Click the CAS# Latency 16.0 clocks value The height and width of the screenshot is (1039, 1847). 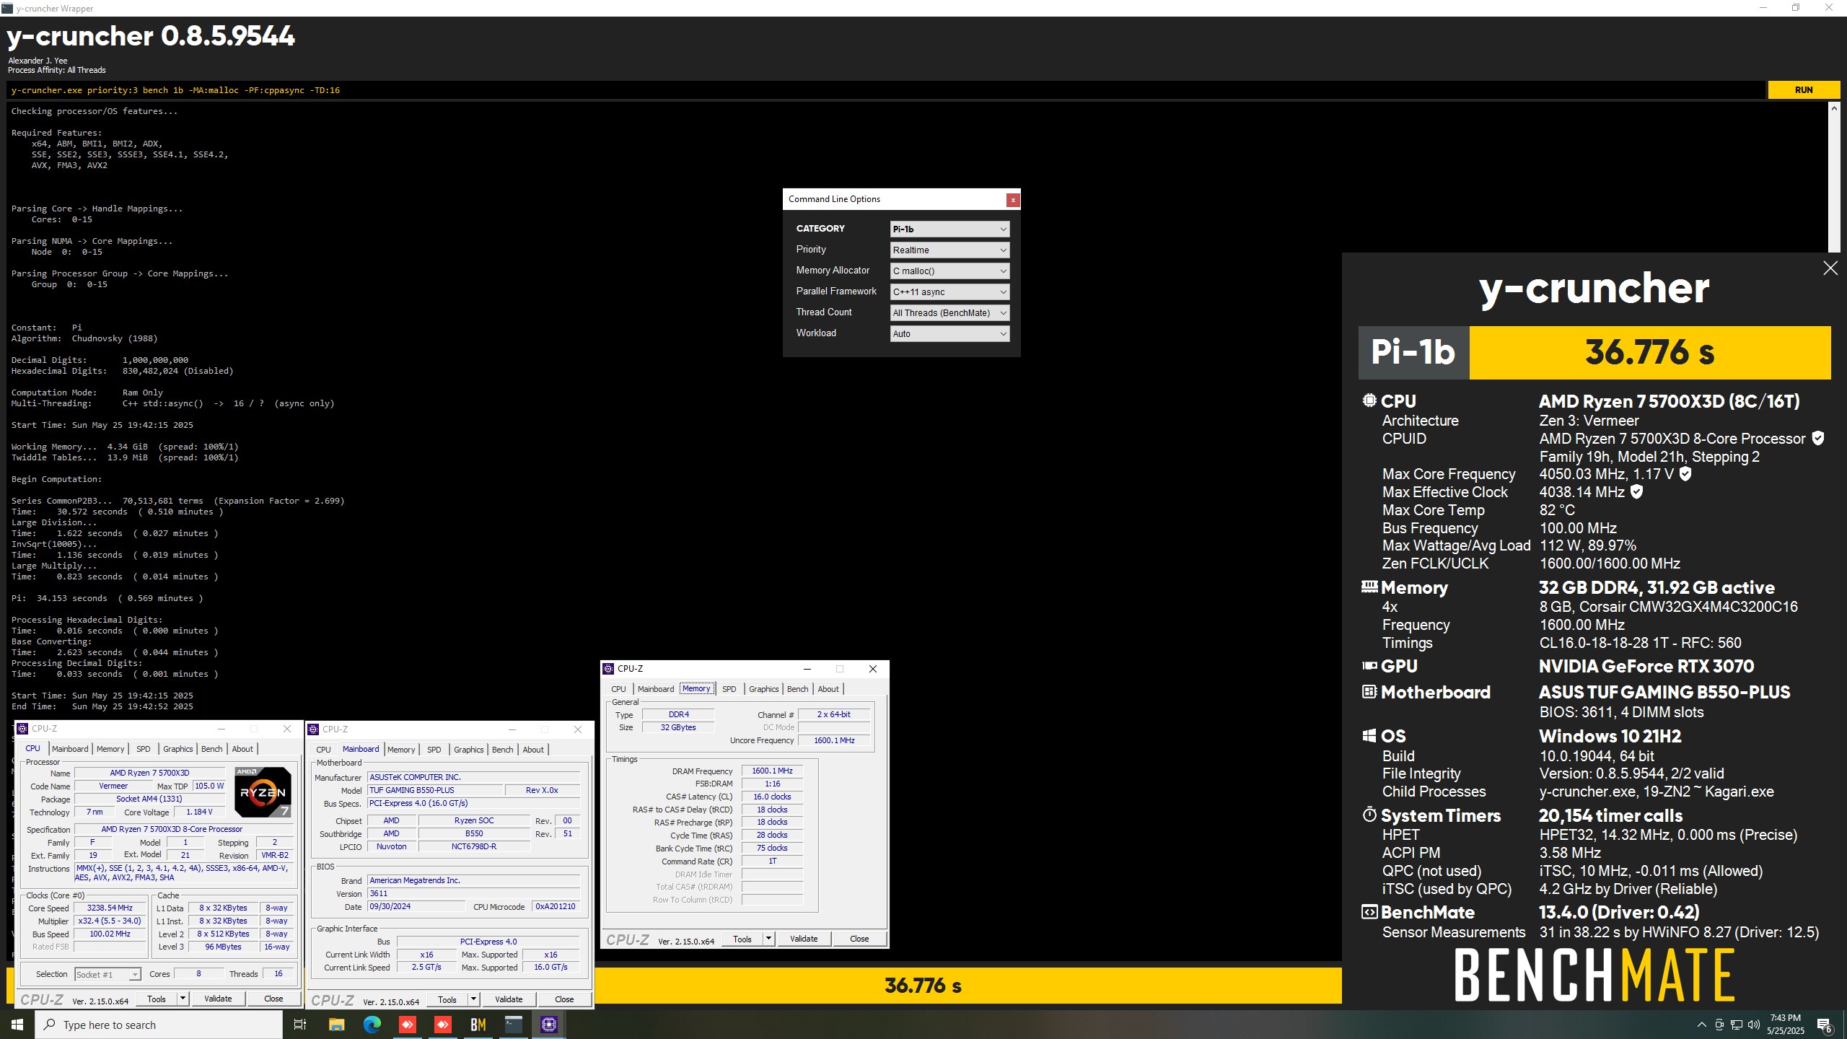(772, 797)
